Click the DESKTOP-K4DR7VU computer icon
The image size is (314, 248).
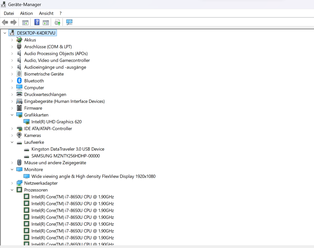point(12,33)
